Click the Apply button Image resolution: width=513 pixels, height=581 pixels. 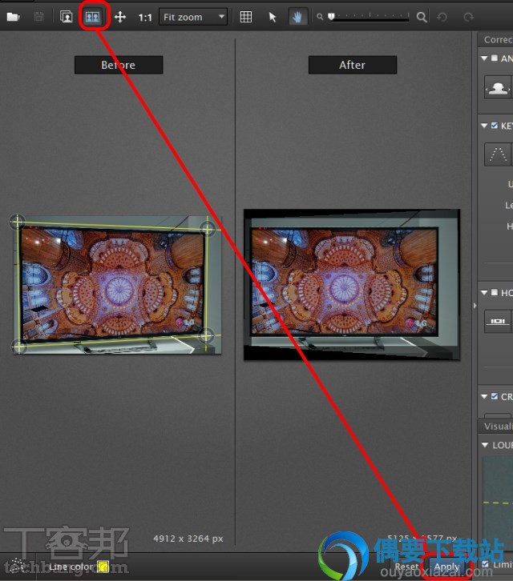click(447, 567)
